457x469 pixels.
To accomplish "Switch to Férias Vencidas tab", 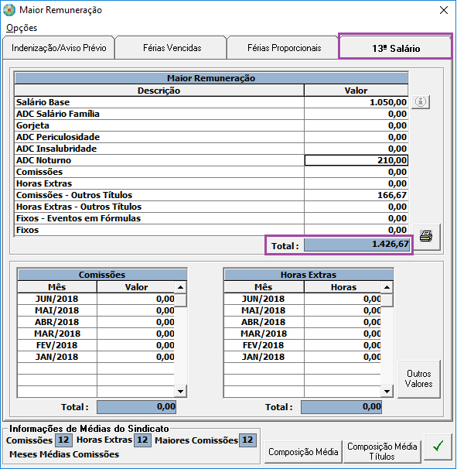I will click(x=172, y=48).
